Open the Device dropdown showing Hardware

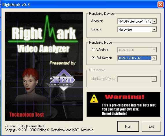(137, 30)
